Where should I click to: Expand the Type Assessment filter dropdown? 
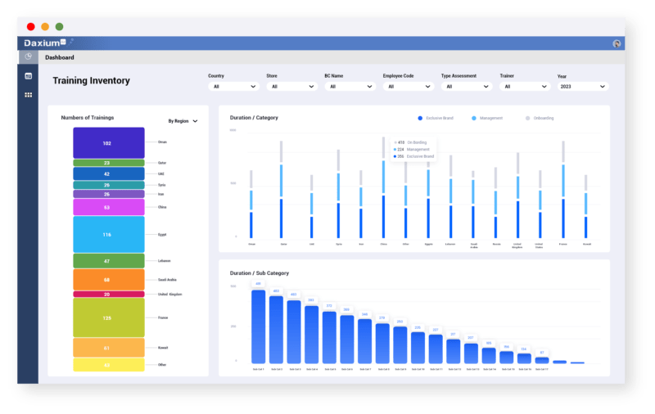467,87
